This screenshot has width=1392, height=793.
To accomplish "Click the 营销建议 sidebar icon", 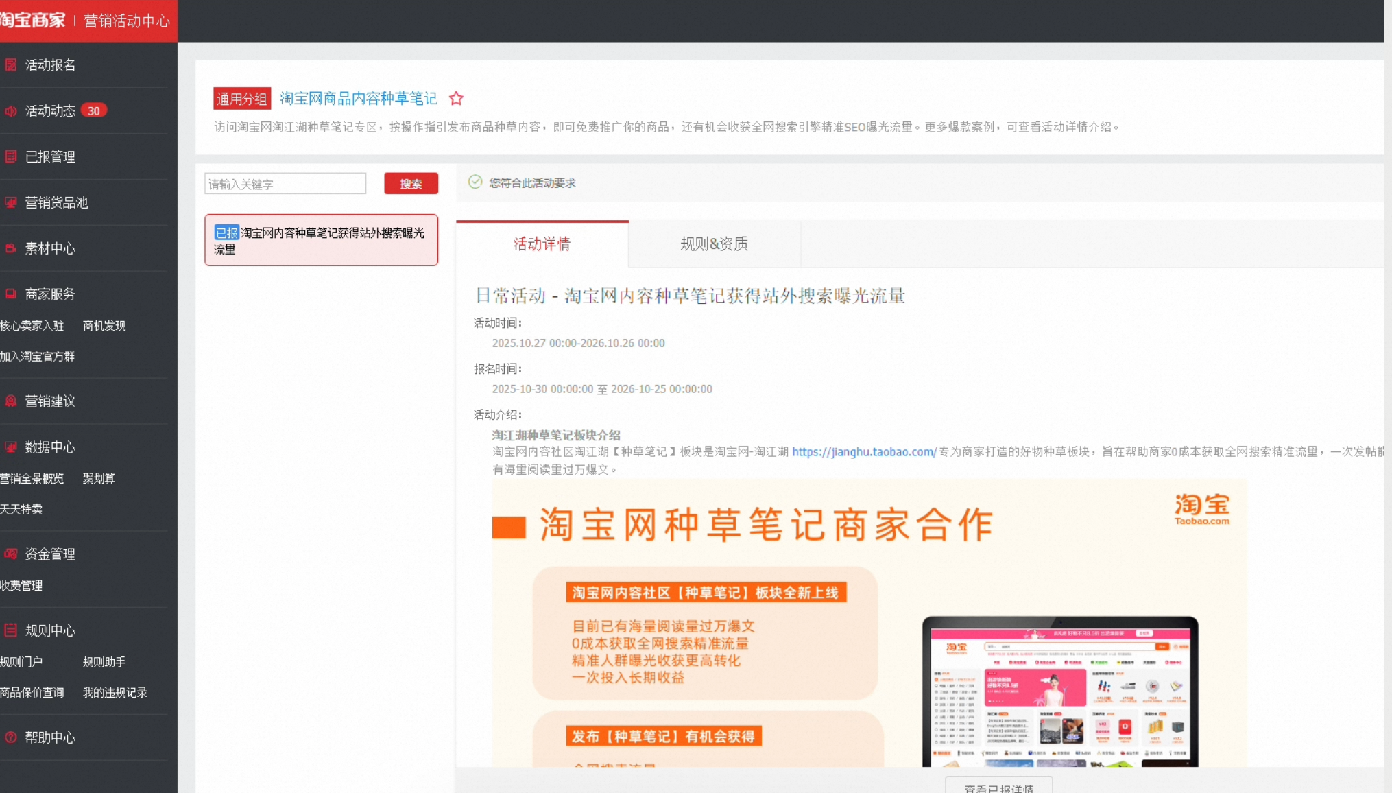I will point(11,401).
